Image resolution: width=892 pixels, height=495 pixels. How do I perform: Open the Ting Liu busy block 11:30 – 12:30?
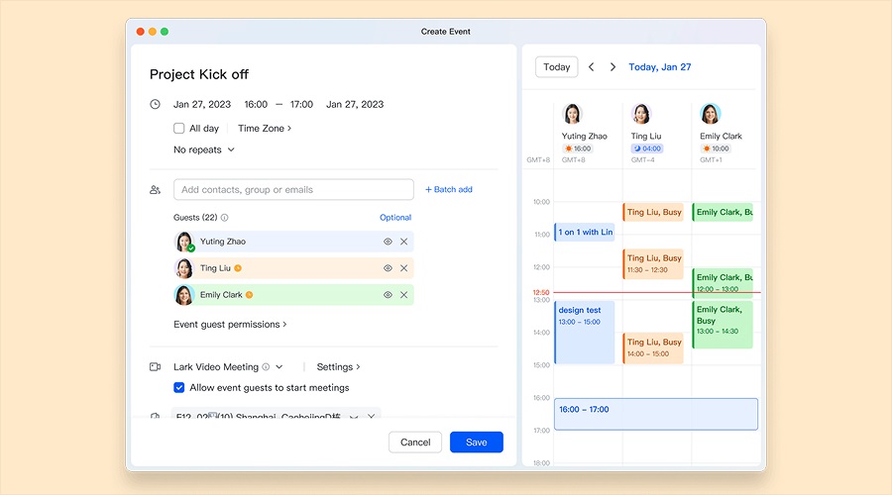(x=653, y=264)
